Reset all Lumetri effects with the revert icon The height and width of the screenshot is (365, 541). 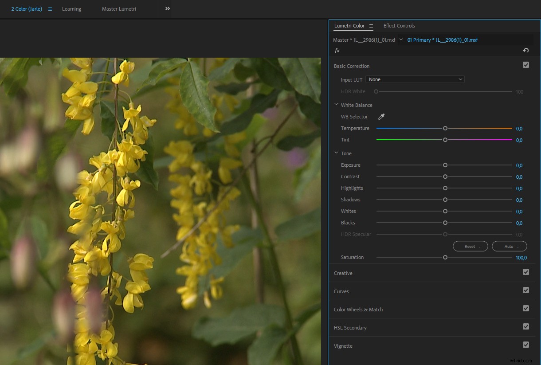526,51
